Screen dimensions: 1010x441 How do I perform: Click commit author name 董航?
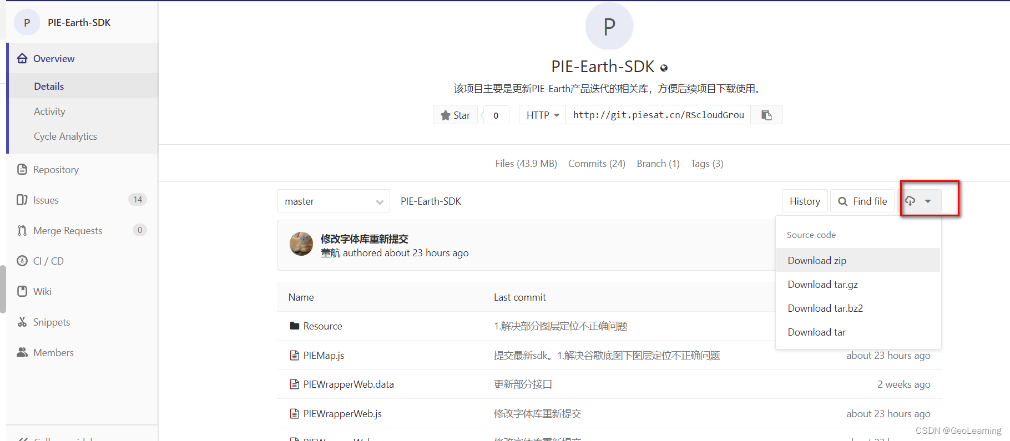click(x=330, y=253)
